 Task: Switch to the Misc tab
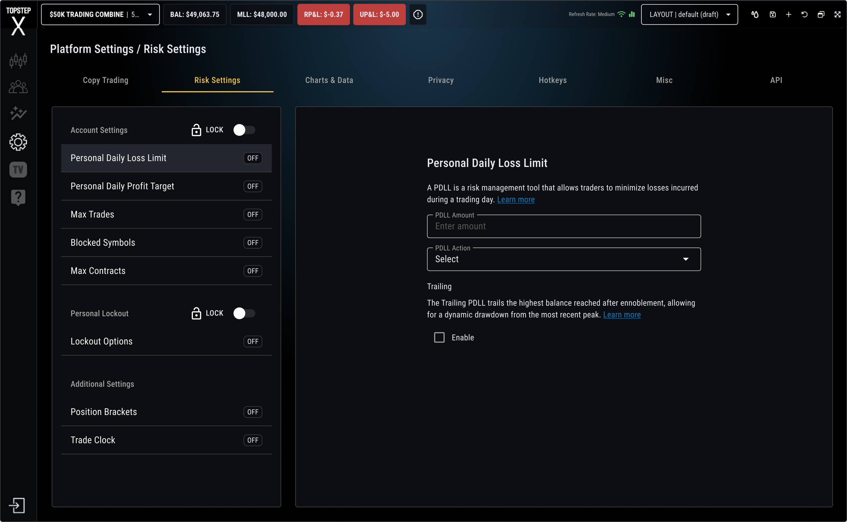click(664, 80)
